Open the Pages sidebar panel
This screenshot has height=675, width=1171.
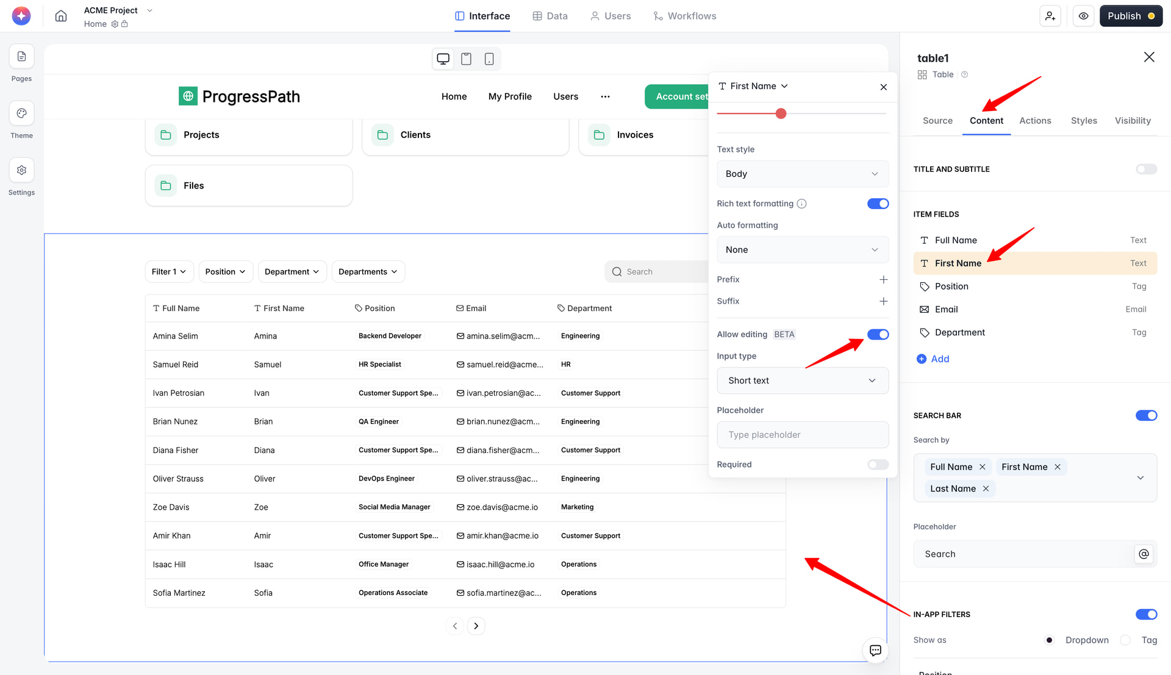[x=21, y=57]
